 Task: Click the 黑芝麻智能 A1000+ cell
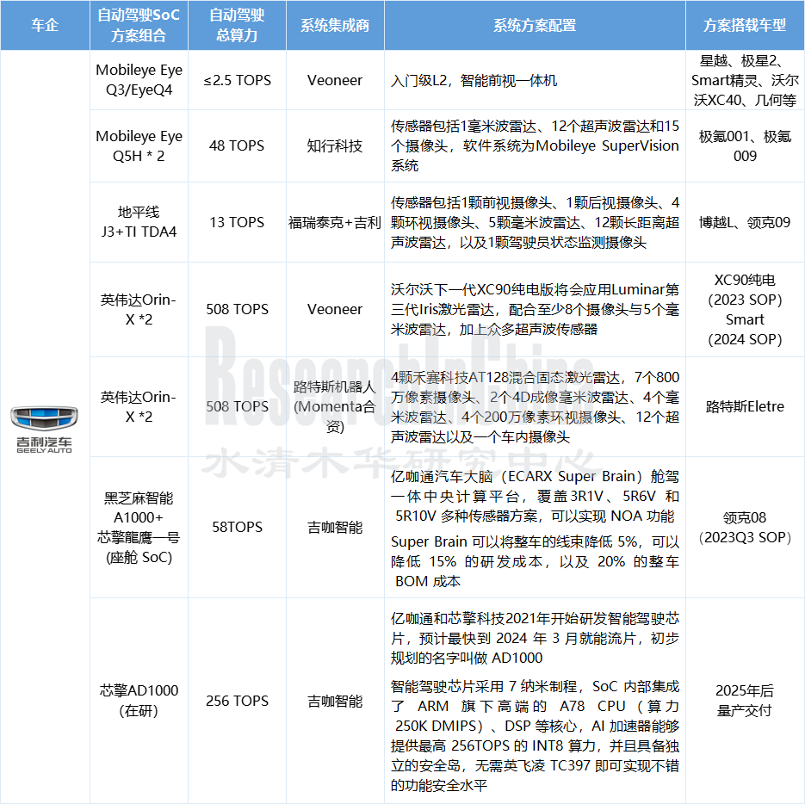pyautogui.click(x=139, y=528)
